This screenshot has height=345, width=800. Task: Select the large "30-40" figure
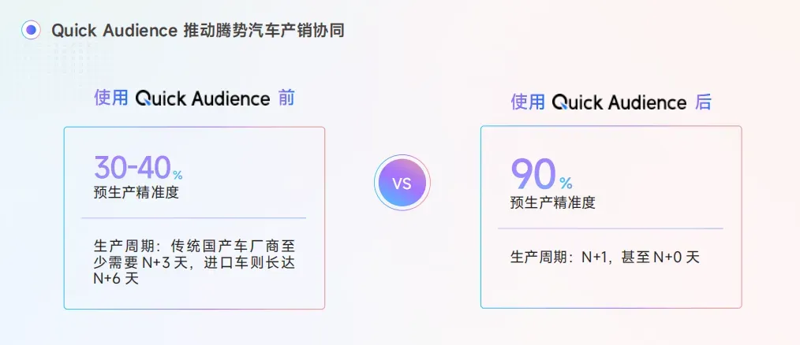(132, 167)
